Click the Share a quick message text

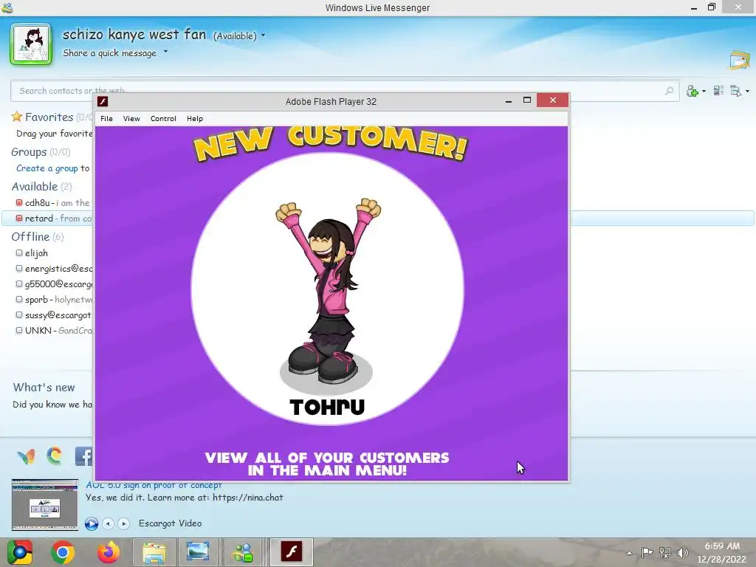pyautogui.click(x=109, y=53)
